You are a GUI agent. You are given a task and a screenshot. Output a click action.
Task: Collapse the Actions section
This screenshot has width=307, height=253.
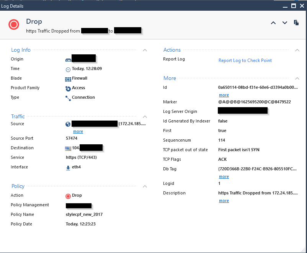297,50
